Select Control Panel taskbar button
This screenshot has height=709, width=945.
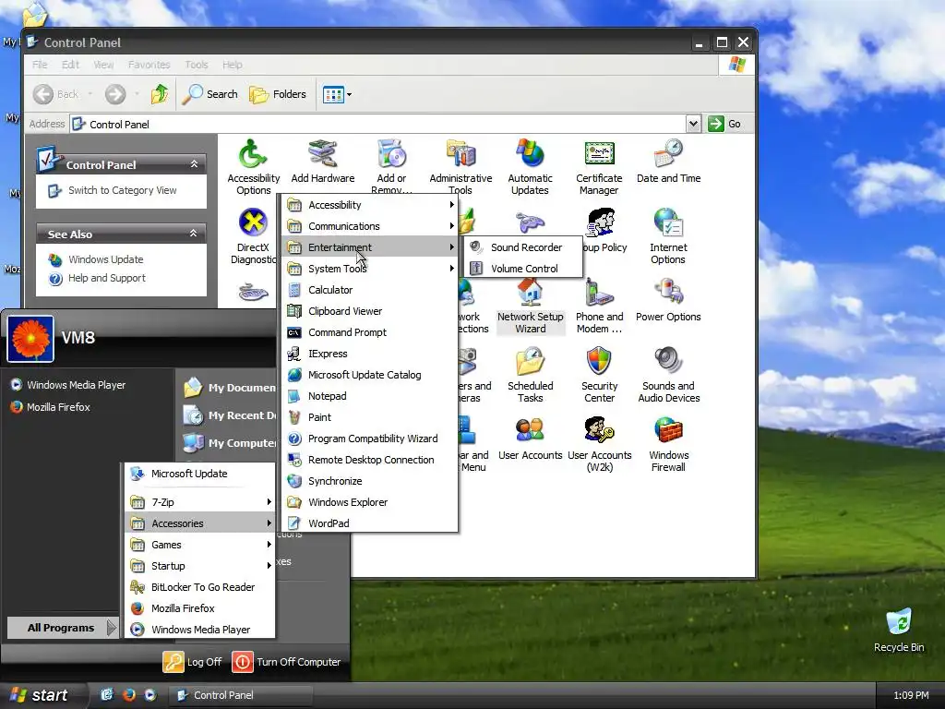coord(241,695)
